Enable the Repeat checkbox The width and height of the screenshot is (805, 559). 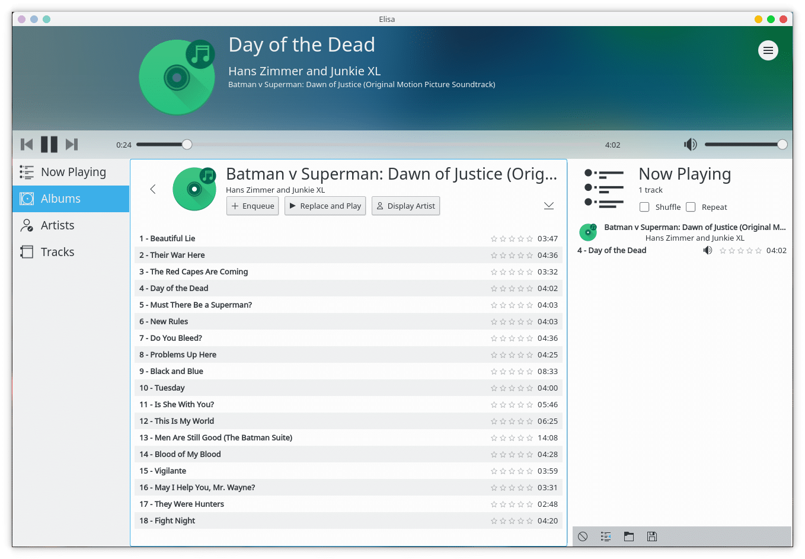(691, 207)
